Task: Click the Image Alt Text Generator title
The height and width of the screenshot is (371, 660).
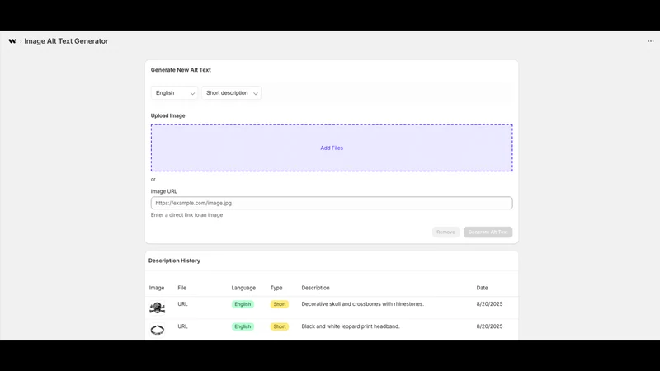Action: tap(66, 41)
